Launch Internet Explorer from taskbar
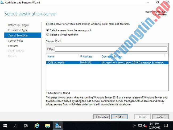Viewport: 173px width, 130px height. pyautogui.click(x=37, y=126)
